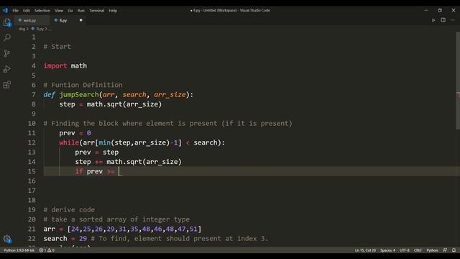460x259 pixels.
Task: Click the '# Start' comment on line 2
Action: click(x=57, y=47)
